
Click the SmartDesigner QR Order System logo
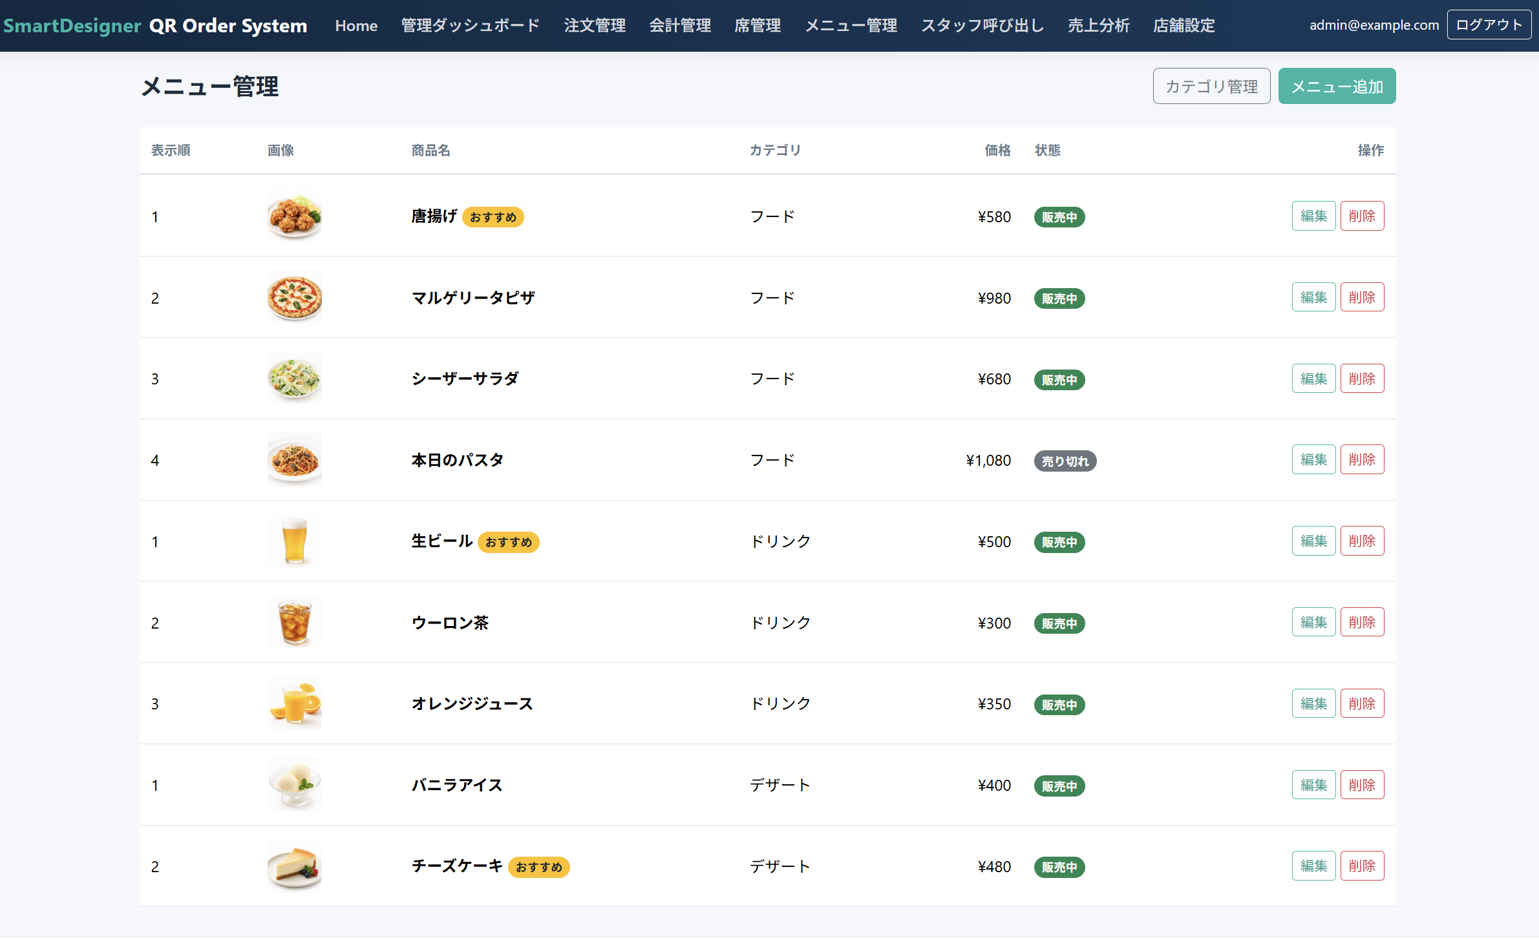pyautogui.click(x=155, y=25)
